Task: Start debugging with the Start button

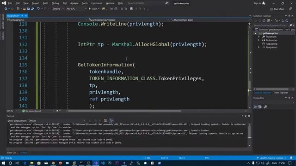Action: 94,9
